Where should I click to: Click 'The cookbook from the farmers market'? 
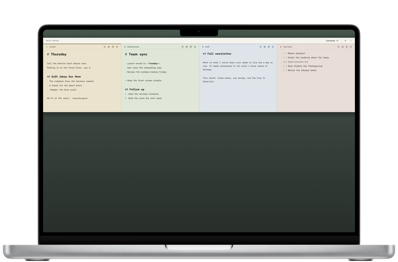point(70,81)
